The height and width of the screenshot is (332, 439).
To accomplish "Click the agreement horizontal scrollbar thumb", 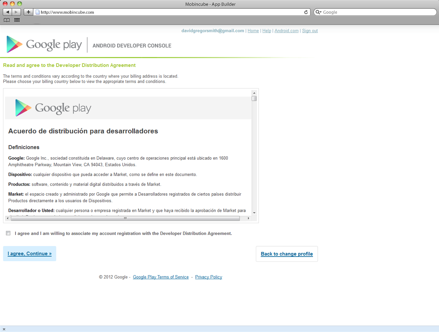I will 125,218.
